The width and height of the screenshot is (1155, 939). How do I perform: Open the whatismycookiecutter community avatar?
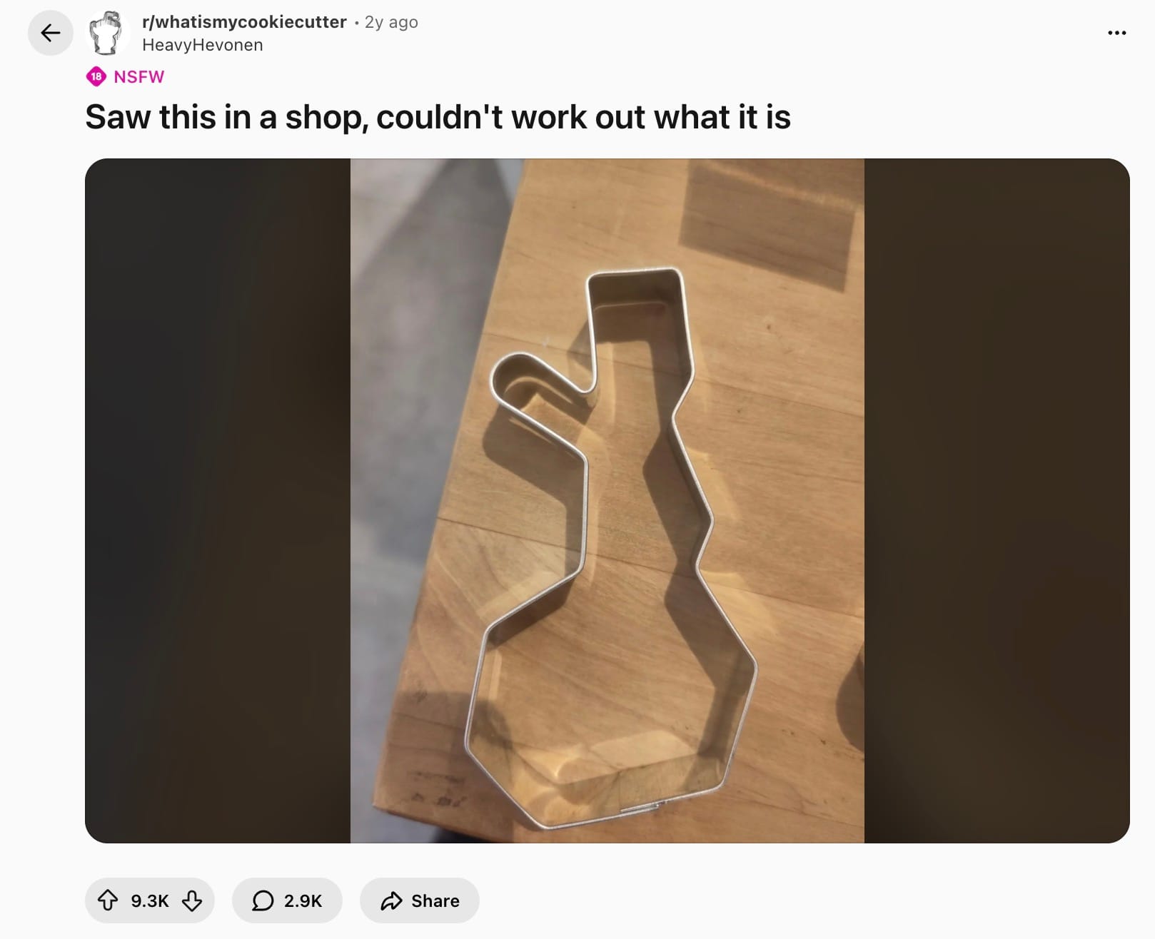pos(107,33)
